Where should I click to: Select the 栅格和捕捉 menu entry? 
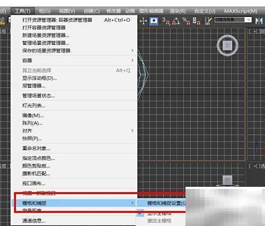74,203
